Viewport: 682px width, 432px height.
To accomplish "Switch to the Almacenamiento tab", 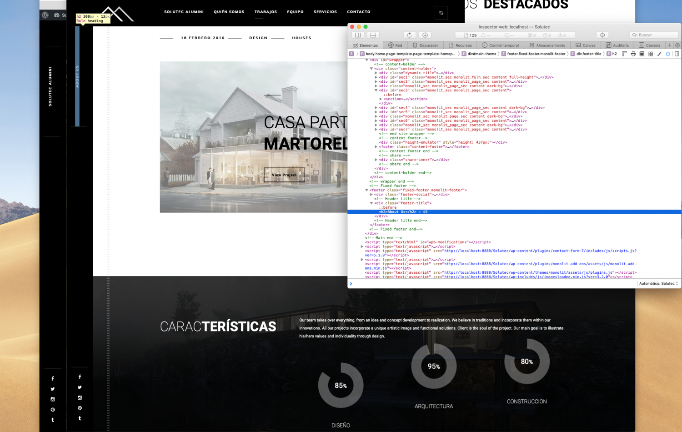I will pyautogui.click(x=547, y=45).
